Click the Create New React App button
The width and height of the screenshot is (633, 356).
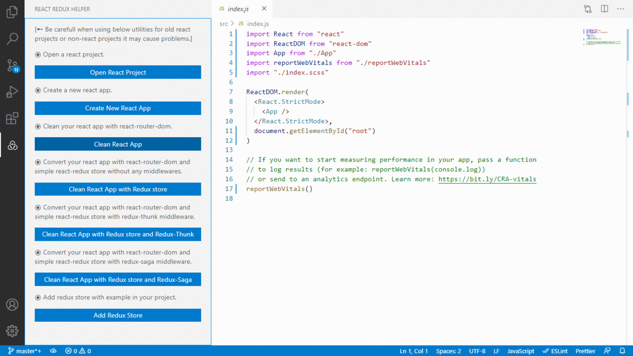(x=118, y=108)
